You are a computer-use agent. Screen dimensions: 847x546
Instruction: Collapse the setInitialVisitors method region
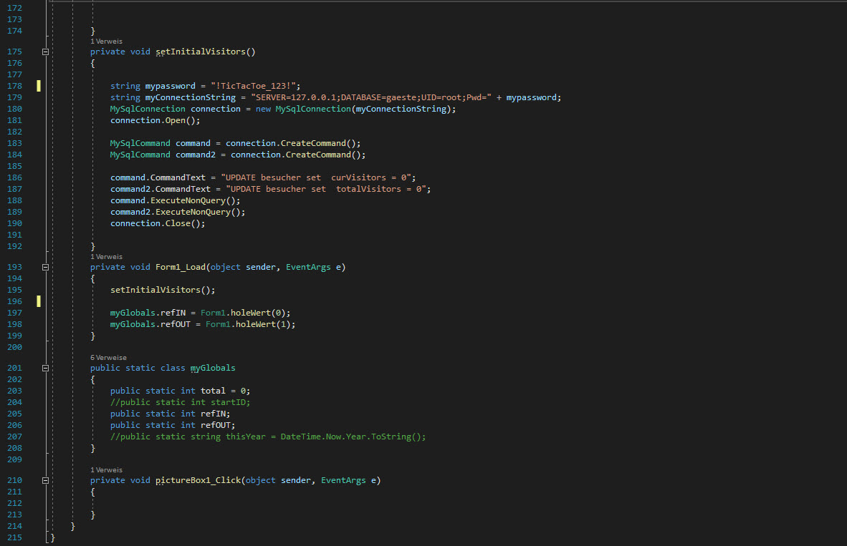click(45, 52)
